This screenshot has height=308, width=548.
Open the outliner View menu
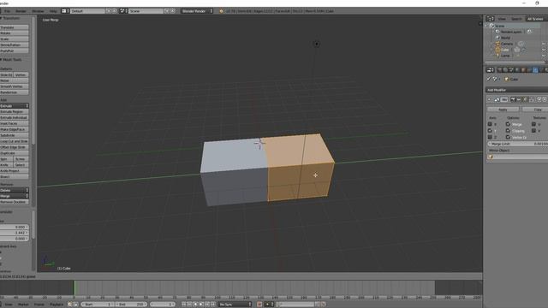click(502, 19)
